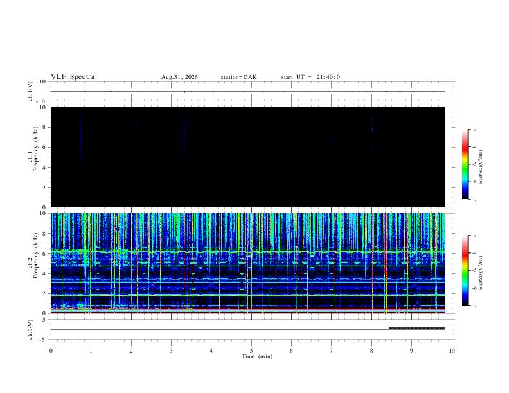Select the ch.3(V) axis label
509x393 pixels.
[x=30, y=330]
